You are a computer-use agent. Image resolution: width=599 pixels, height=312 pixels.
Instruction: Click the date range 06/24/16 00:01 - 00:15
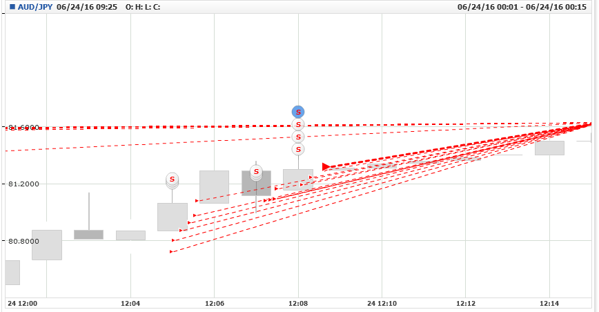point(522,7)
